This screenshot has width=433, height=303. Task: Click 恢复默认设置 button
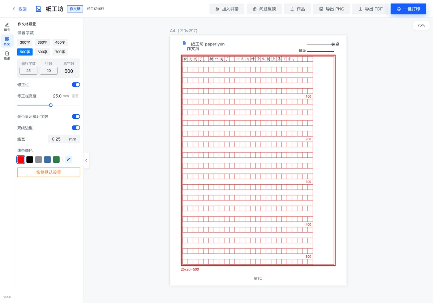click(x=49, y=172)
